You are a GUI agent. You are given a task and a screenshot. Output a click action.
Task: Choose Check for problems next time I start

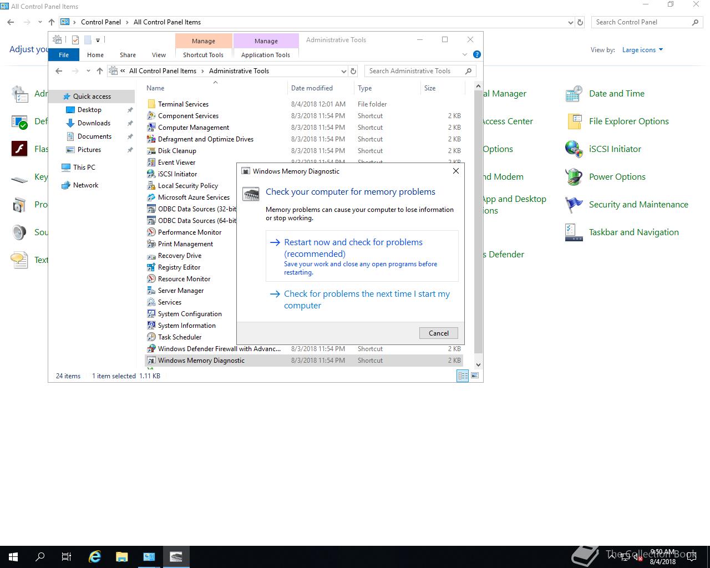point(362,300)
